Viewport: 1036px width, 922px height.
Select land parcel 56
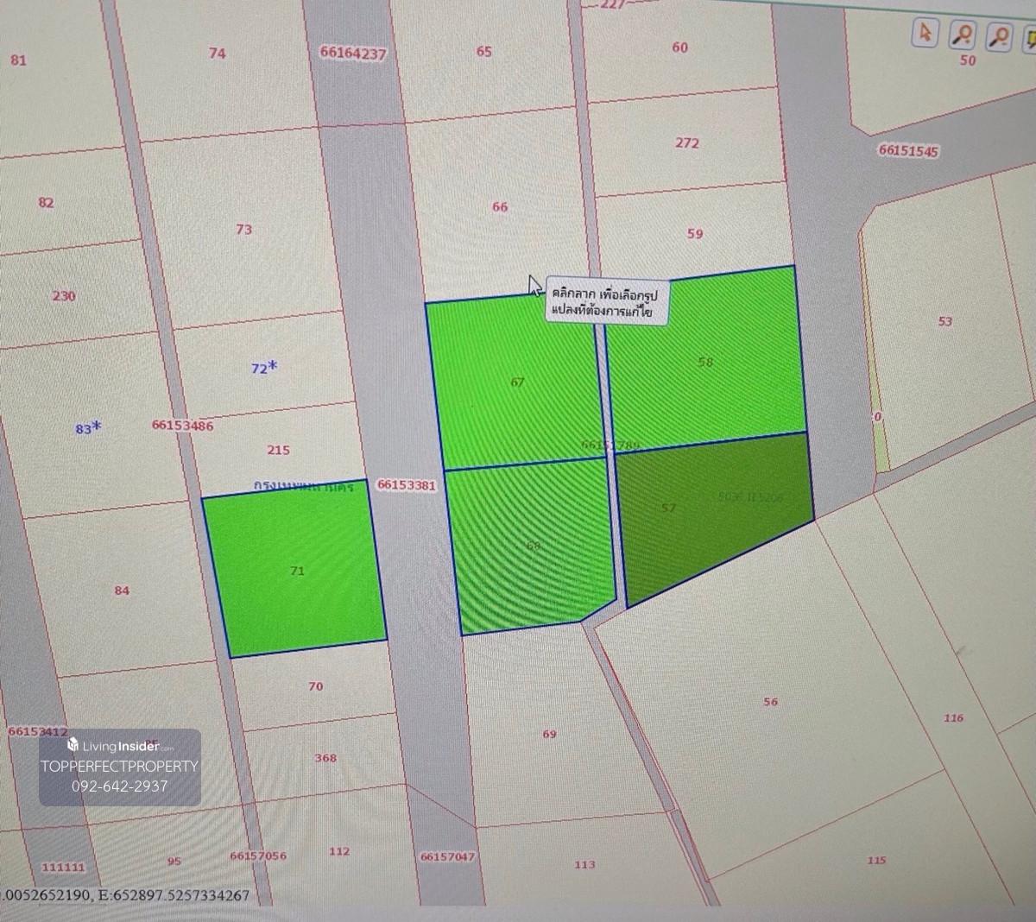click(x=770, y=701)
